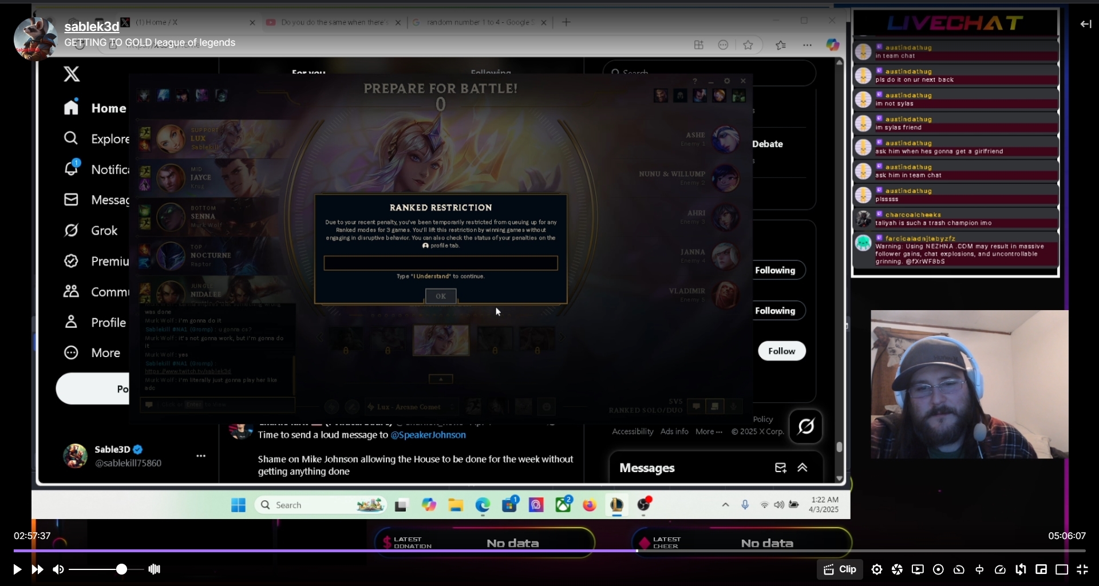Click the OK button in Ranked Restriction dialog
Image resolution: width=1099 pixels, height=586 pixels.
[x=441, y=296]
